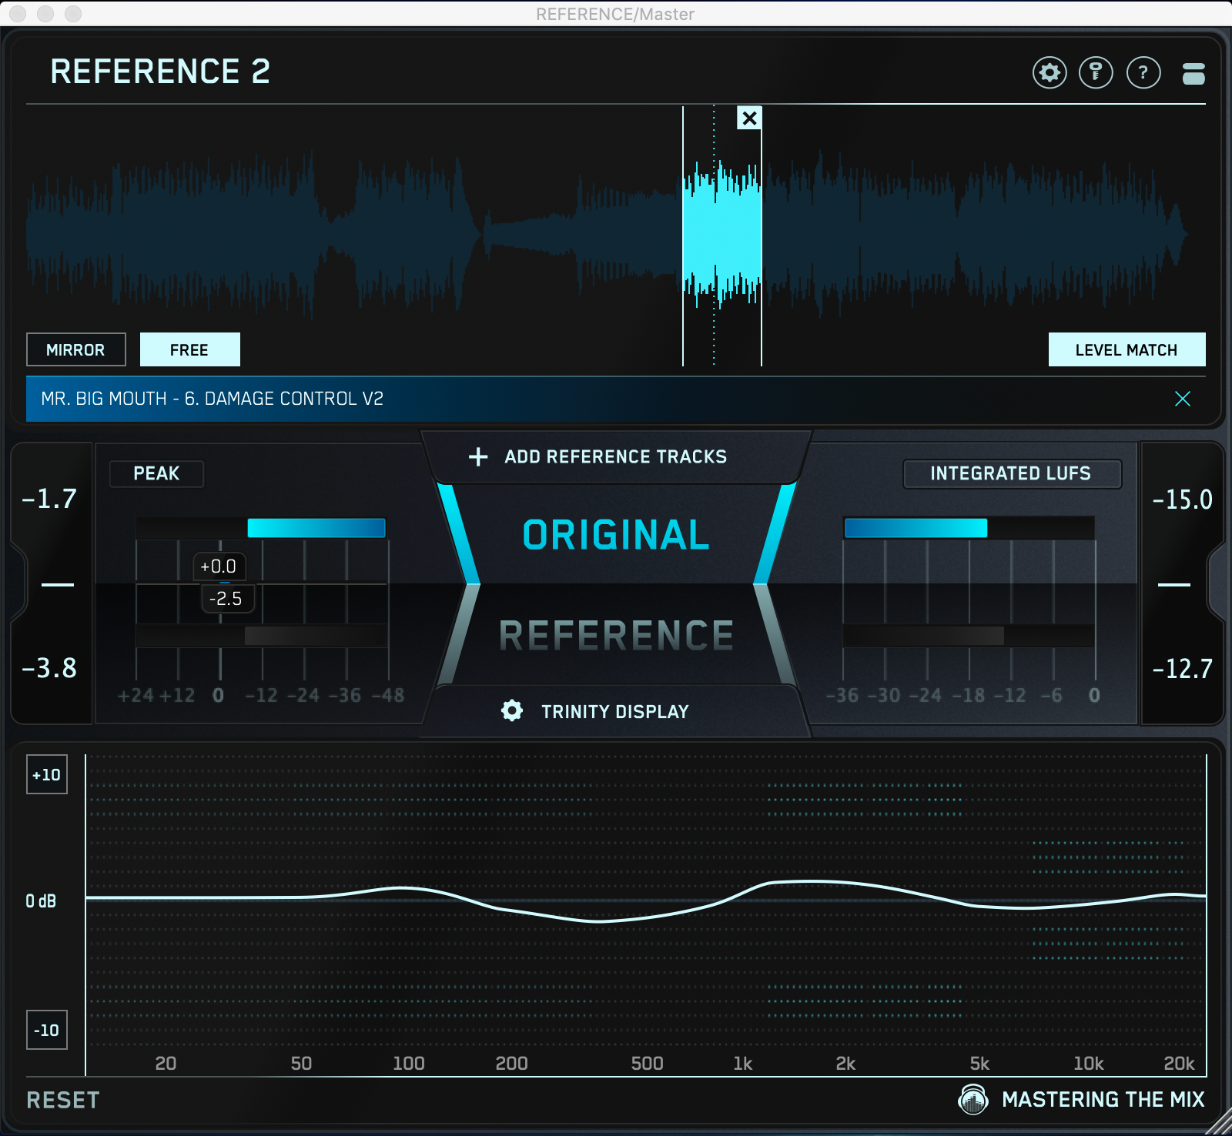1232x1136 pixels.
Task: Click the reference -2.5 gain value
Action: click(x=226, y=599)
